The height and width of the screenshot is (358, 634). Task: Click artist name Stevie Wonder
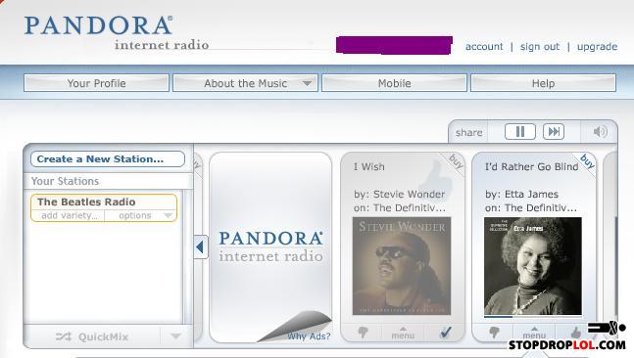click(409, 194)
